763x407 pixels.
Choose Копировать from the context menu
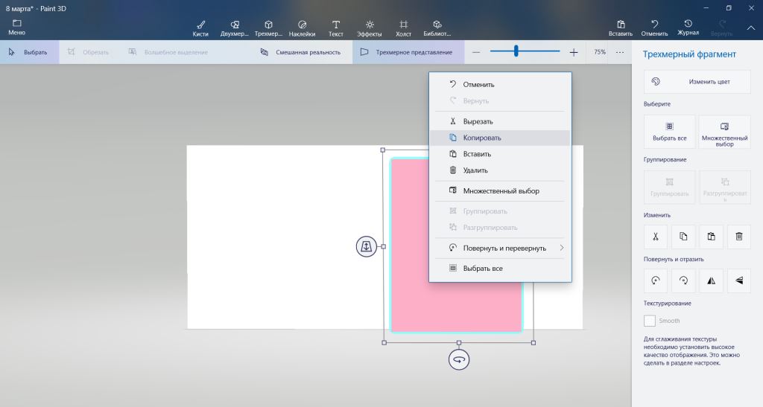(481, 138)
